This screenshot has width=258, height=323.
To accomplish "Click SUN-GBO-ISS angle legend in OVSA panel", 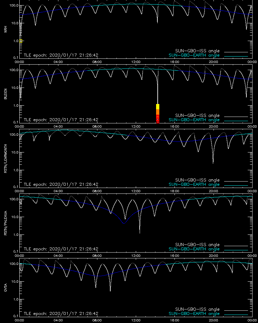I will 197,309.
